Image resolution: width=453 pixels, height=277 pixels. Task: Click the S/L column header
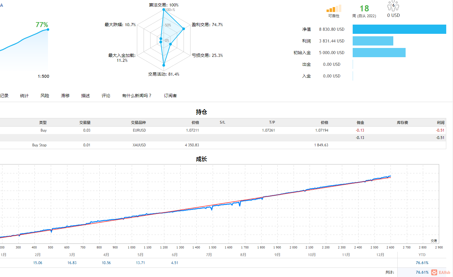point(222,122)
